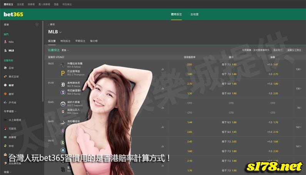Open stats icon for the 00:35 game
Image resolution: width=306 pixels, height=175 pixels.
pyautogui.click(x=162, y=69)
